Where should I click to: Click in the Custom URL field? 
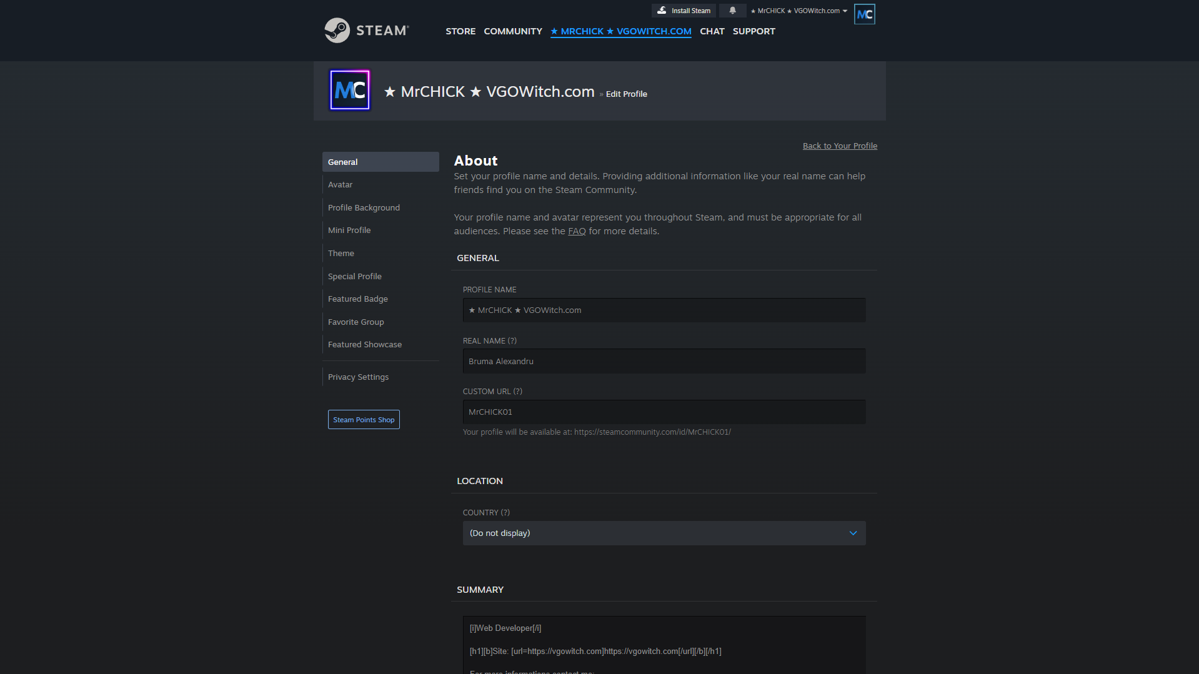click(664, 412)
